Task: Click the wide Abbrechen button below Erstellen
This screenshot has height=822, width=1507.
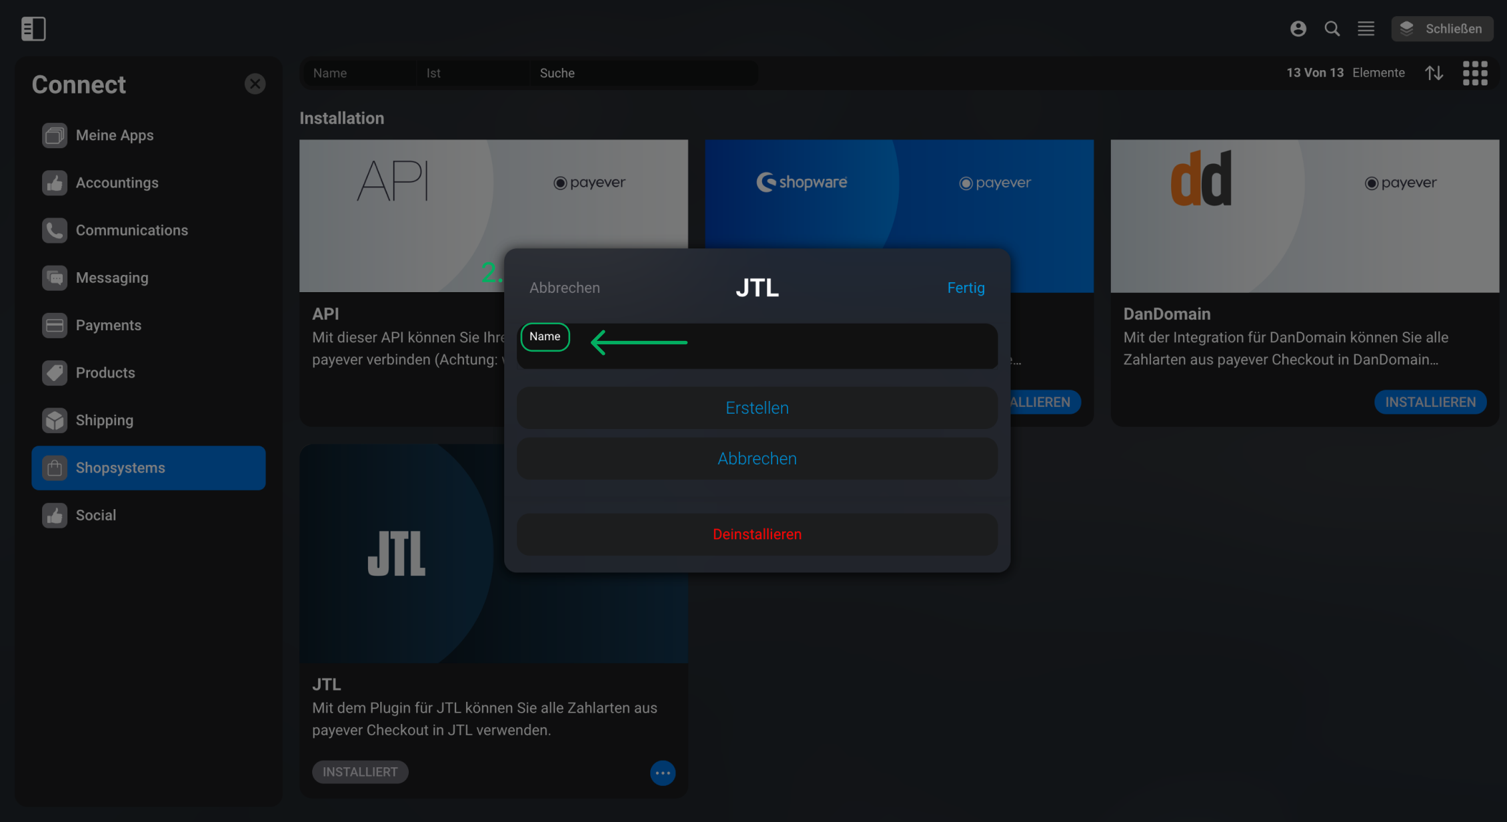Action: (x=757, y=458)
